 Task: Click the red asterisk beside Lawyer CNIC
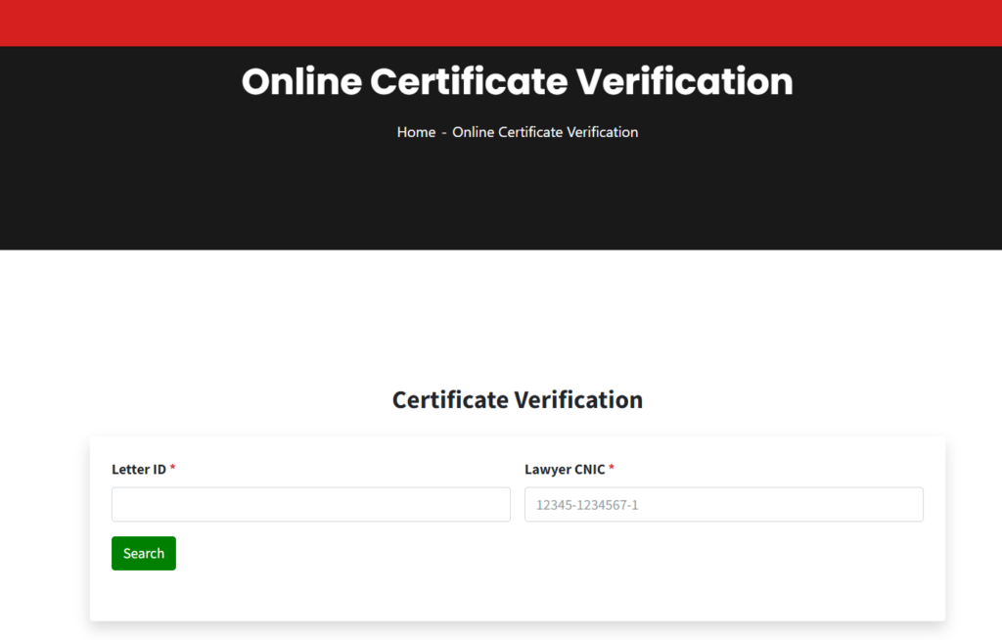(x=611, y=469)
